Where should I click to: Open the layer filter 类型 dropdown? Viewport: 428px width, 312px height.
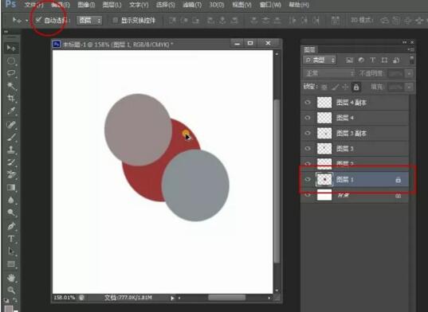[x=320, y=60]
